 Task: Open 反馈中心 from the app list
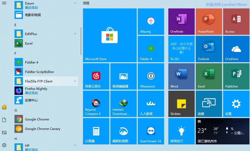46,100
